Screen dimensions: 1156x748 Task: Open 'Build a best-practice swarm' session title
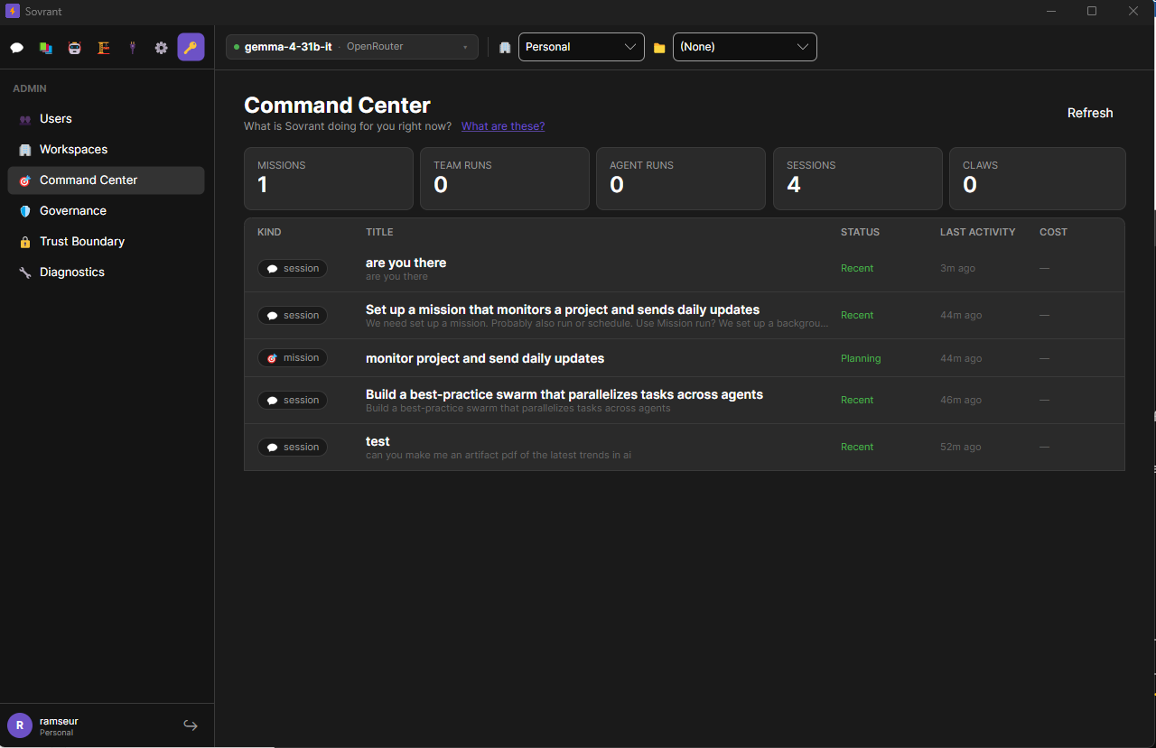[564, 394]
